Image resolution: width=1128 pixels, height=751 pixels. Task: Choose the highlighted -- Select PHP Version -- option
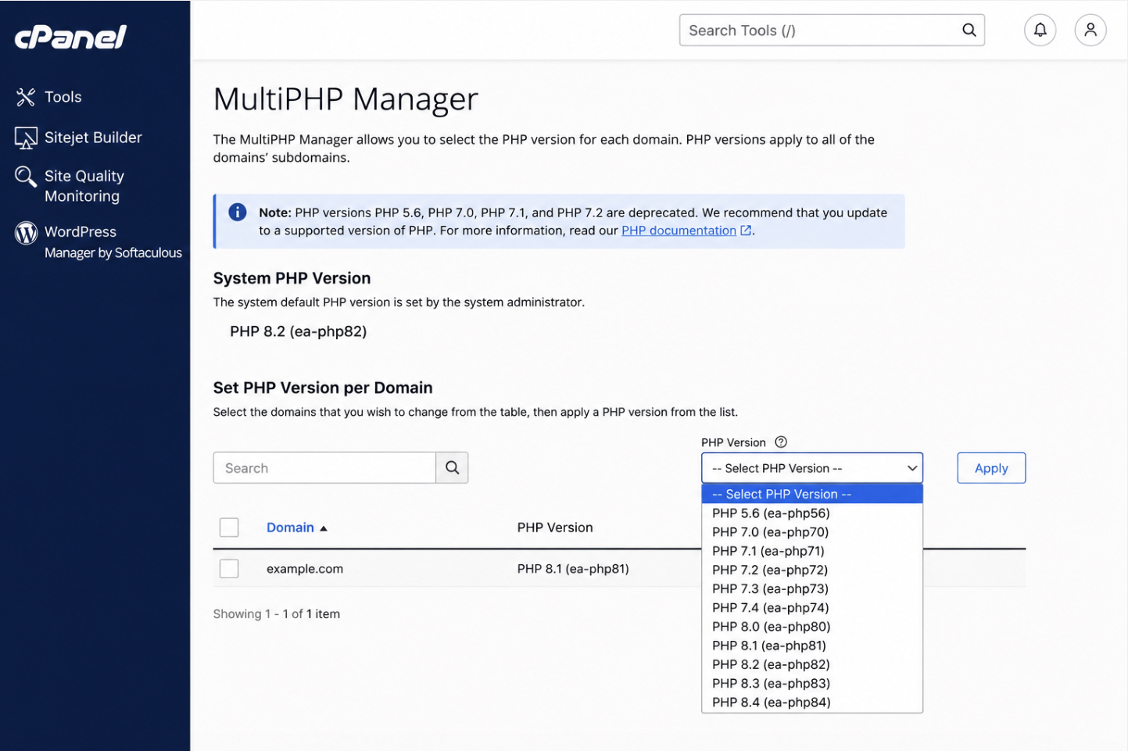pyautogui.click(x=811, y=494)
